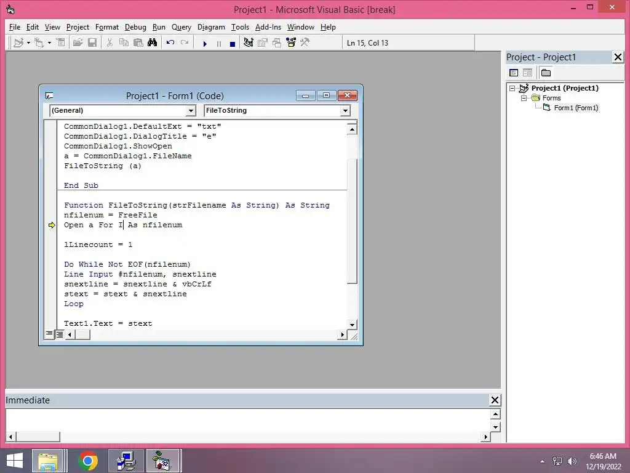Click View Code icon in Project panel
The width and height of the screenshot is (630, 473).
click(514, 73)
